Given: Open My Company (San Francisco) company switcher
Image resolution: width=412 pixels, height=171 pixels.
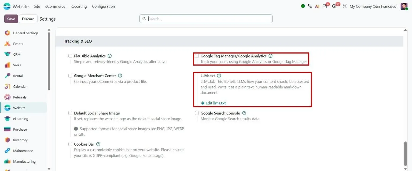Looking at the screenshot, I should click(373, 6).
